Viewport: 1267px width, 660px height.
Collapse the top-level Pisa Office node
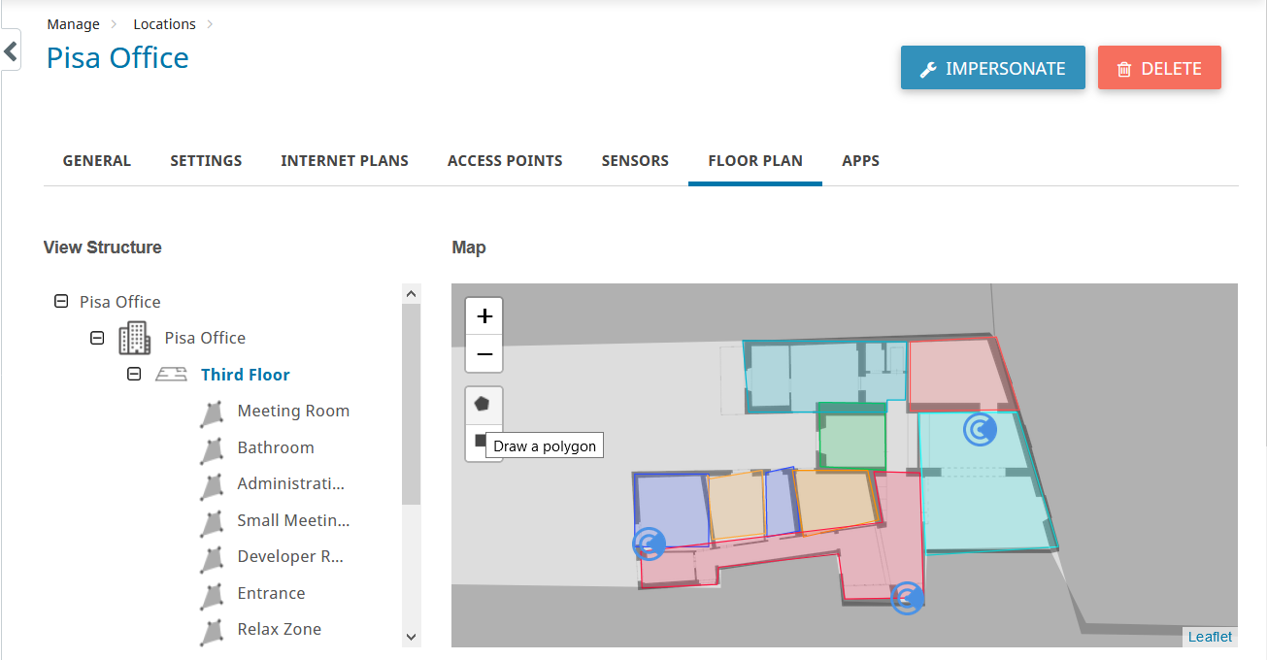click(61, 302)
